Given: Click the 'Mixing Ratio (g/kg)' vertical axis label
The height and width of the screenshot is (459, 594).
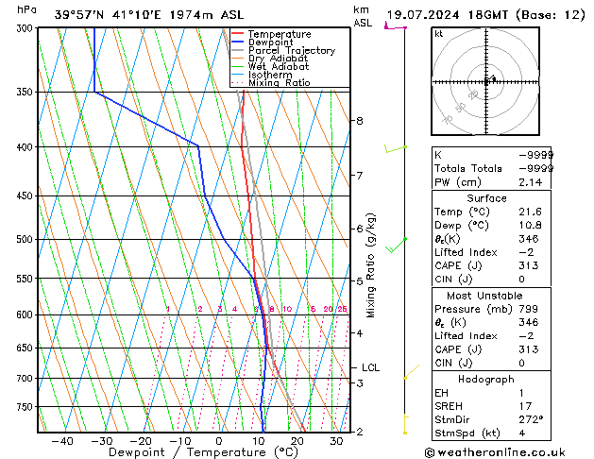Looking at the screenshot, I should tap(370, 265).
